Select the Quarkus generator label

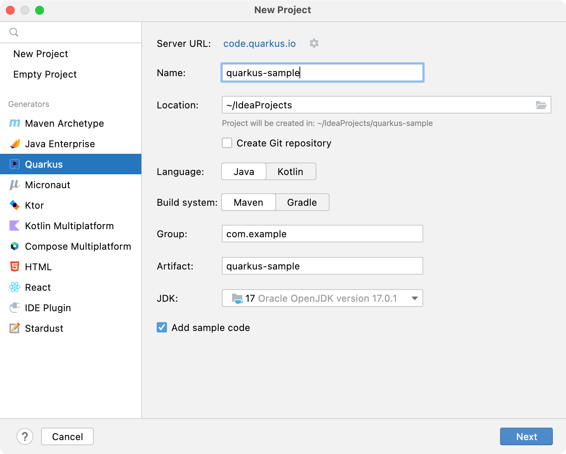click(x=44, y=164)
